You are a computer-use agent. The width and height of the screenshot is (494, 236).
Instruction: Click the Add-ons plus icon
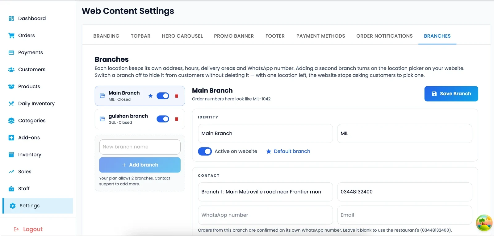(11, 138)
